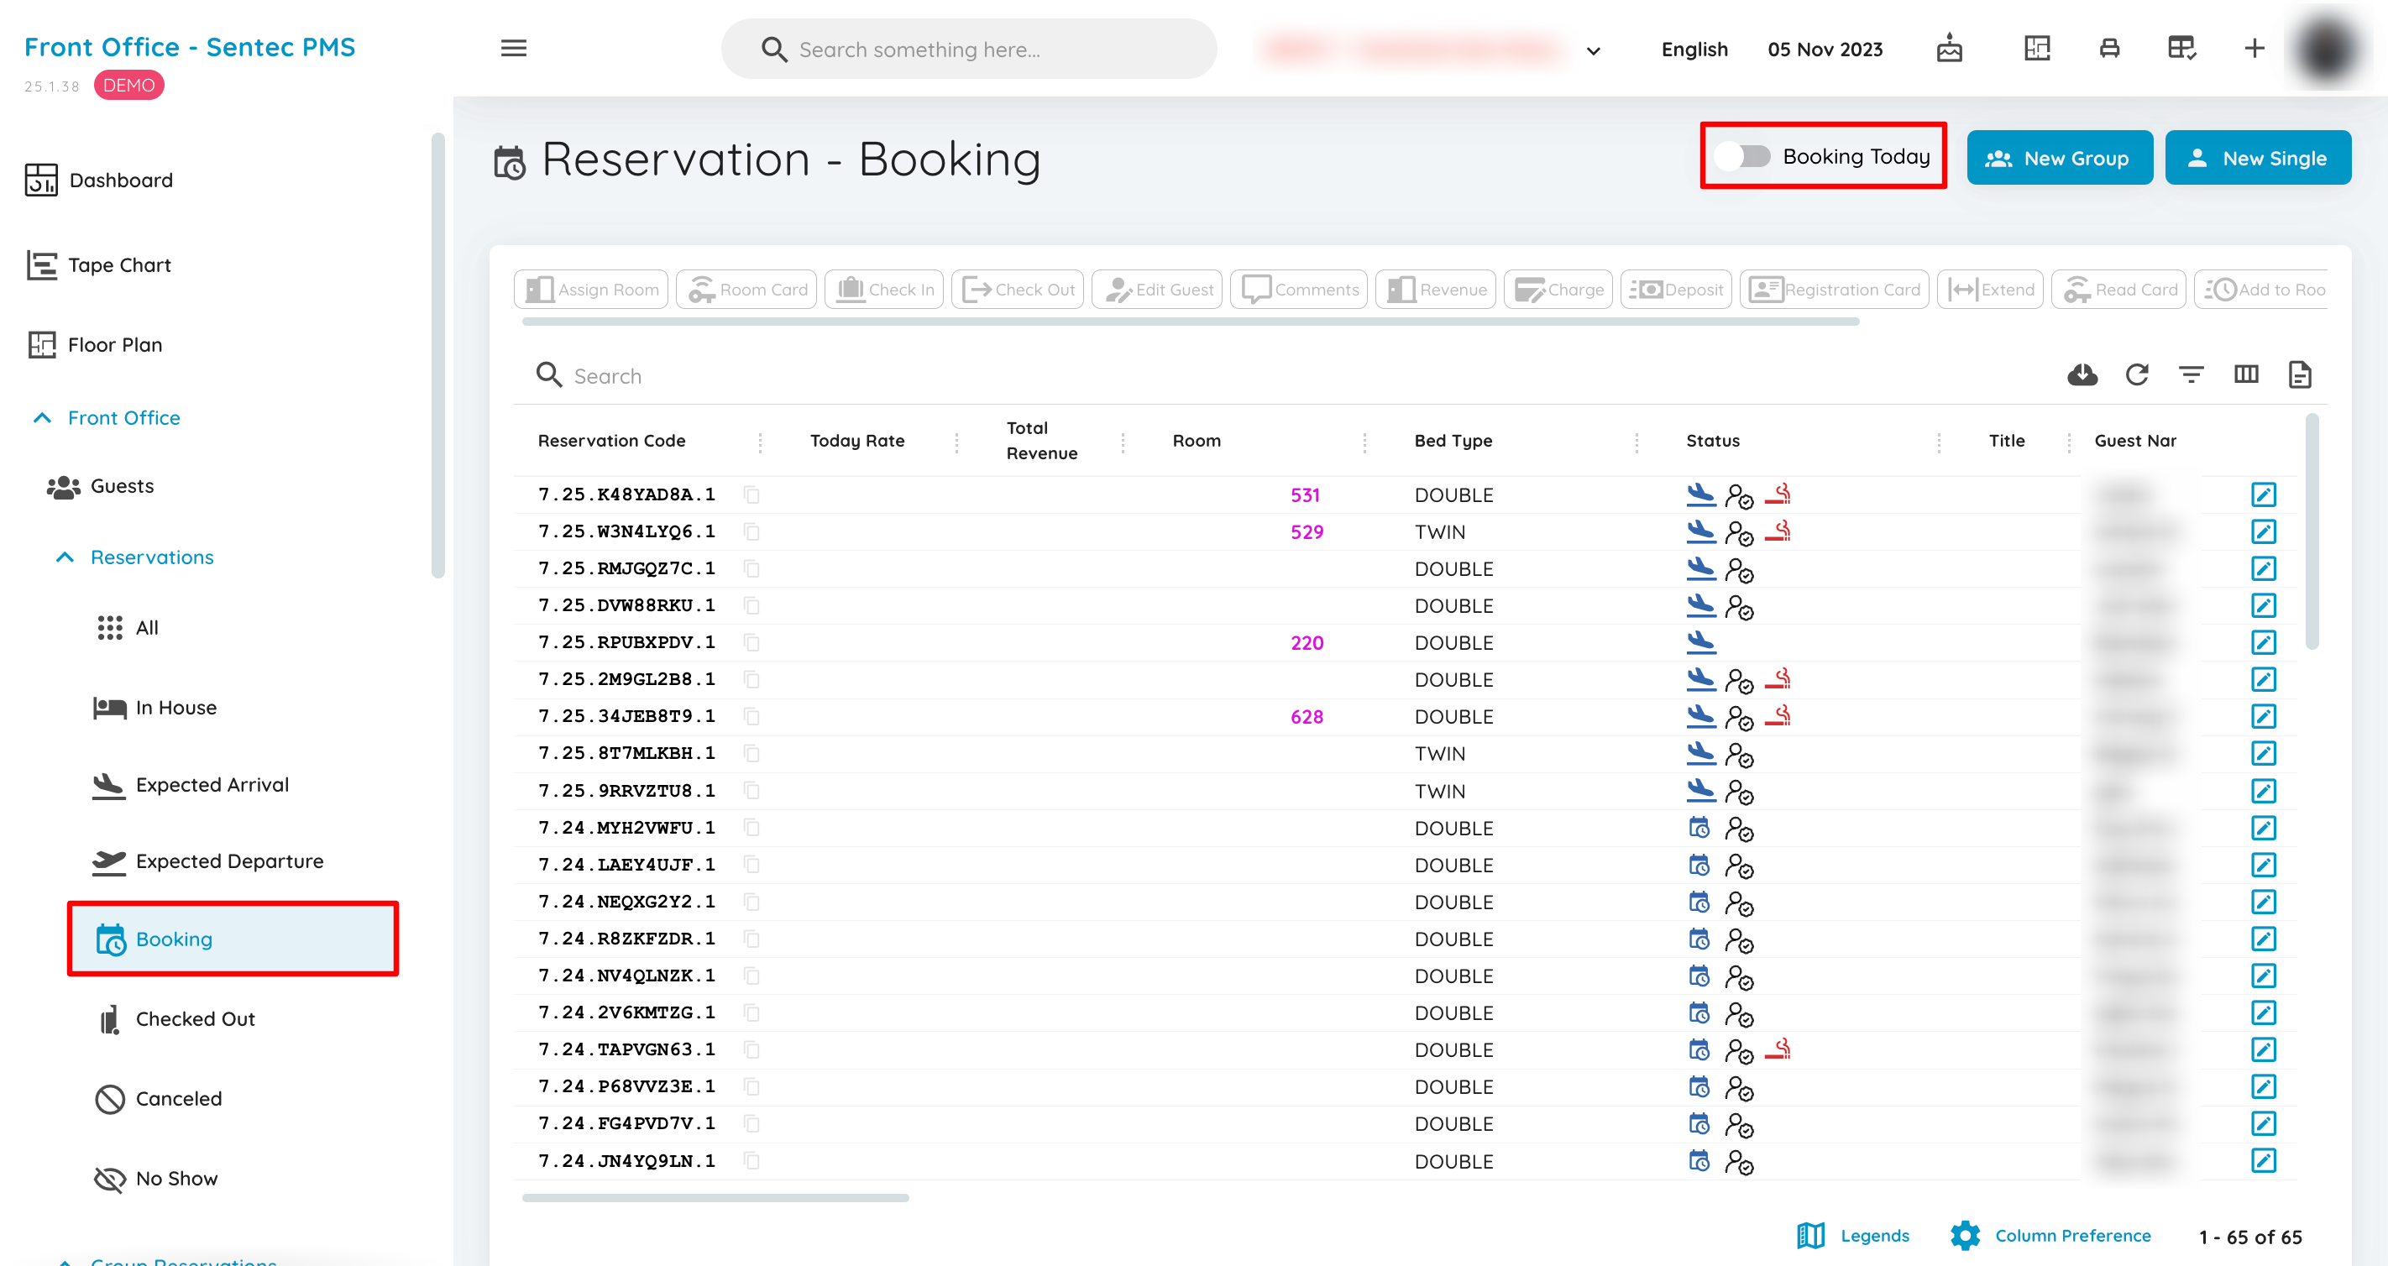Open Tape Chart from sidebar
Viewport: 2388px width, 1266px height.
point(98,265)
